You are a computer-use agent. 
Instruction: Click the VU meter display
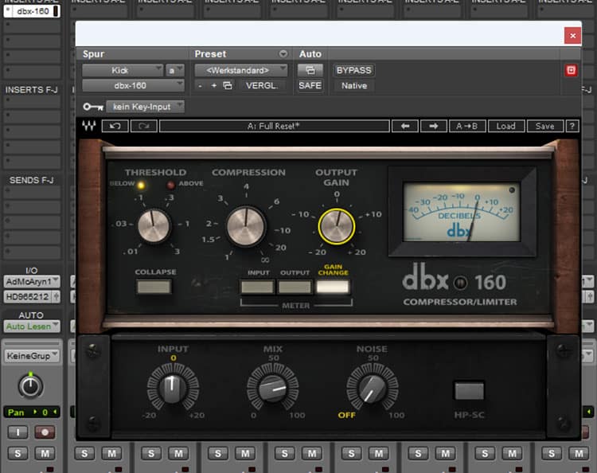pyautogui.click(x=462, y=212)
